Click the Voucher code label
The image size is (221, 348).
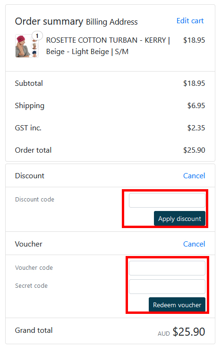34,268
